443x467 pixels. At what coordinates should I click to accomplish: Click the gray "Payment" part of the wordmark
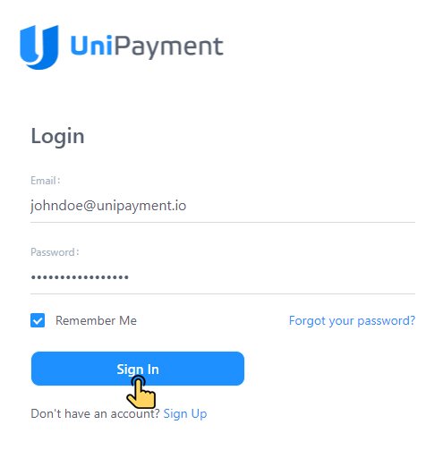coord(169,47)
